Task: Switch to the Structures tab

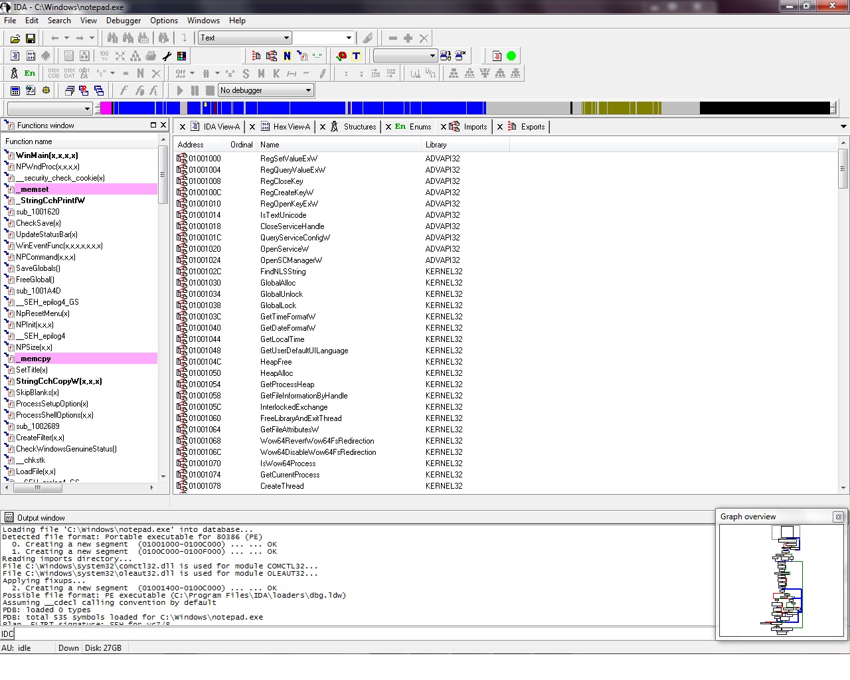Action: click(x=359, y=127)
